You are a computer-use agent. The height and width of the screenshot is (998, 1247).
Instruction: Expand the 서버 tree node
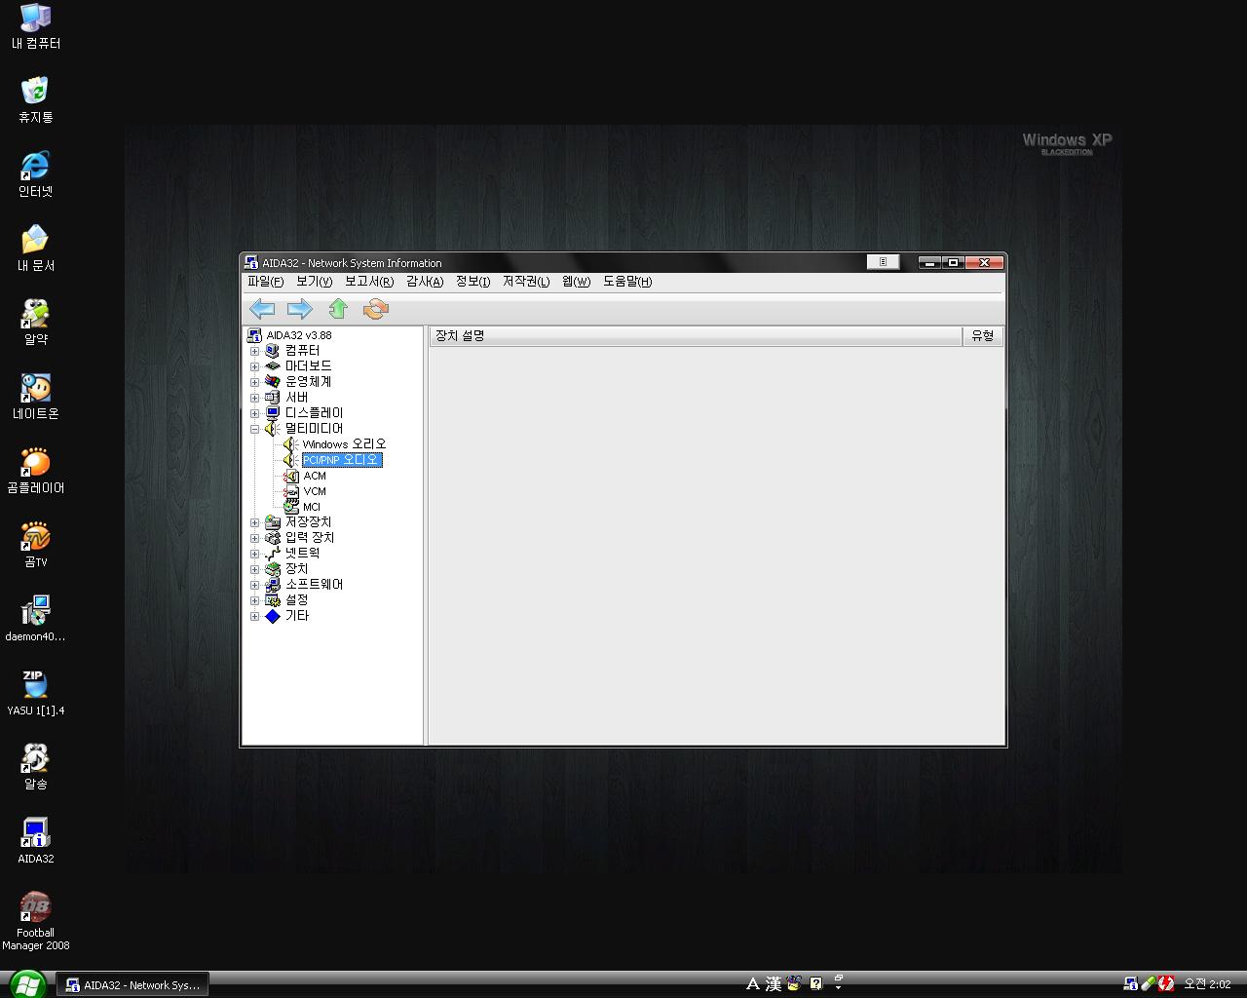pyautogui.click(x=255, y=398)
